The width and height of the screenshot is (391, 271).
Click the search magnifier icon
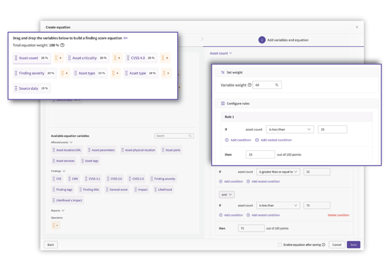pyautogui.click(x=190, y=136)
